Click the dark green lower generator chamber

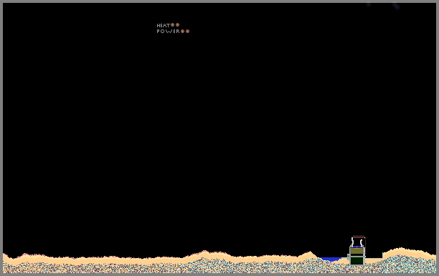tap(357, 261)
